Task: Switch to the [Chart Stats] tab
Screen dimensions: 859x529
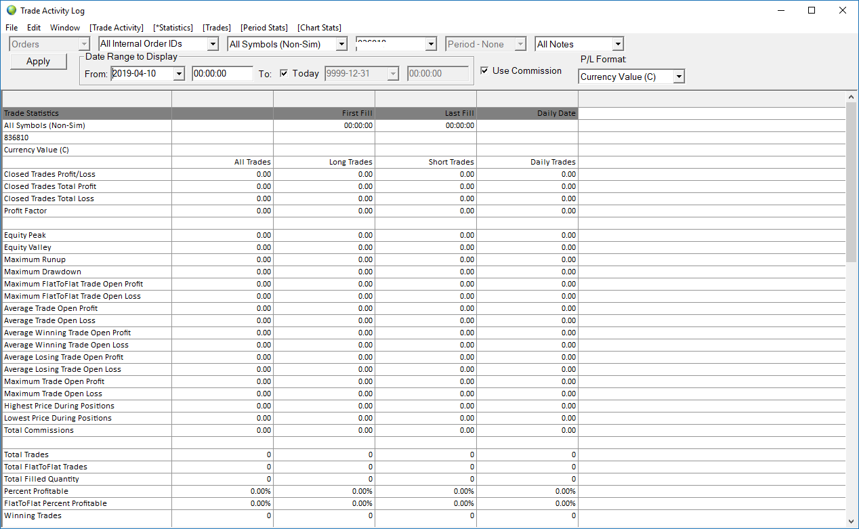Action: (319, 28)
